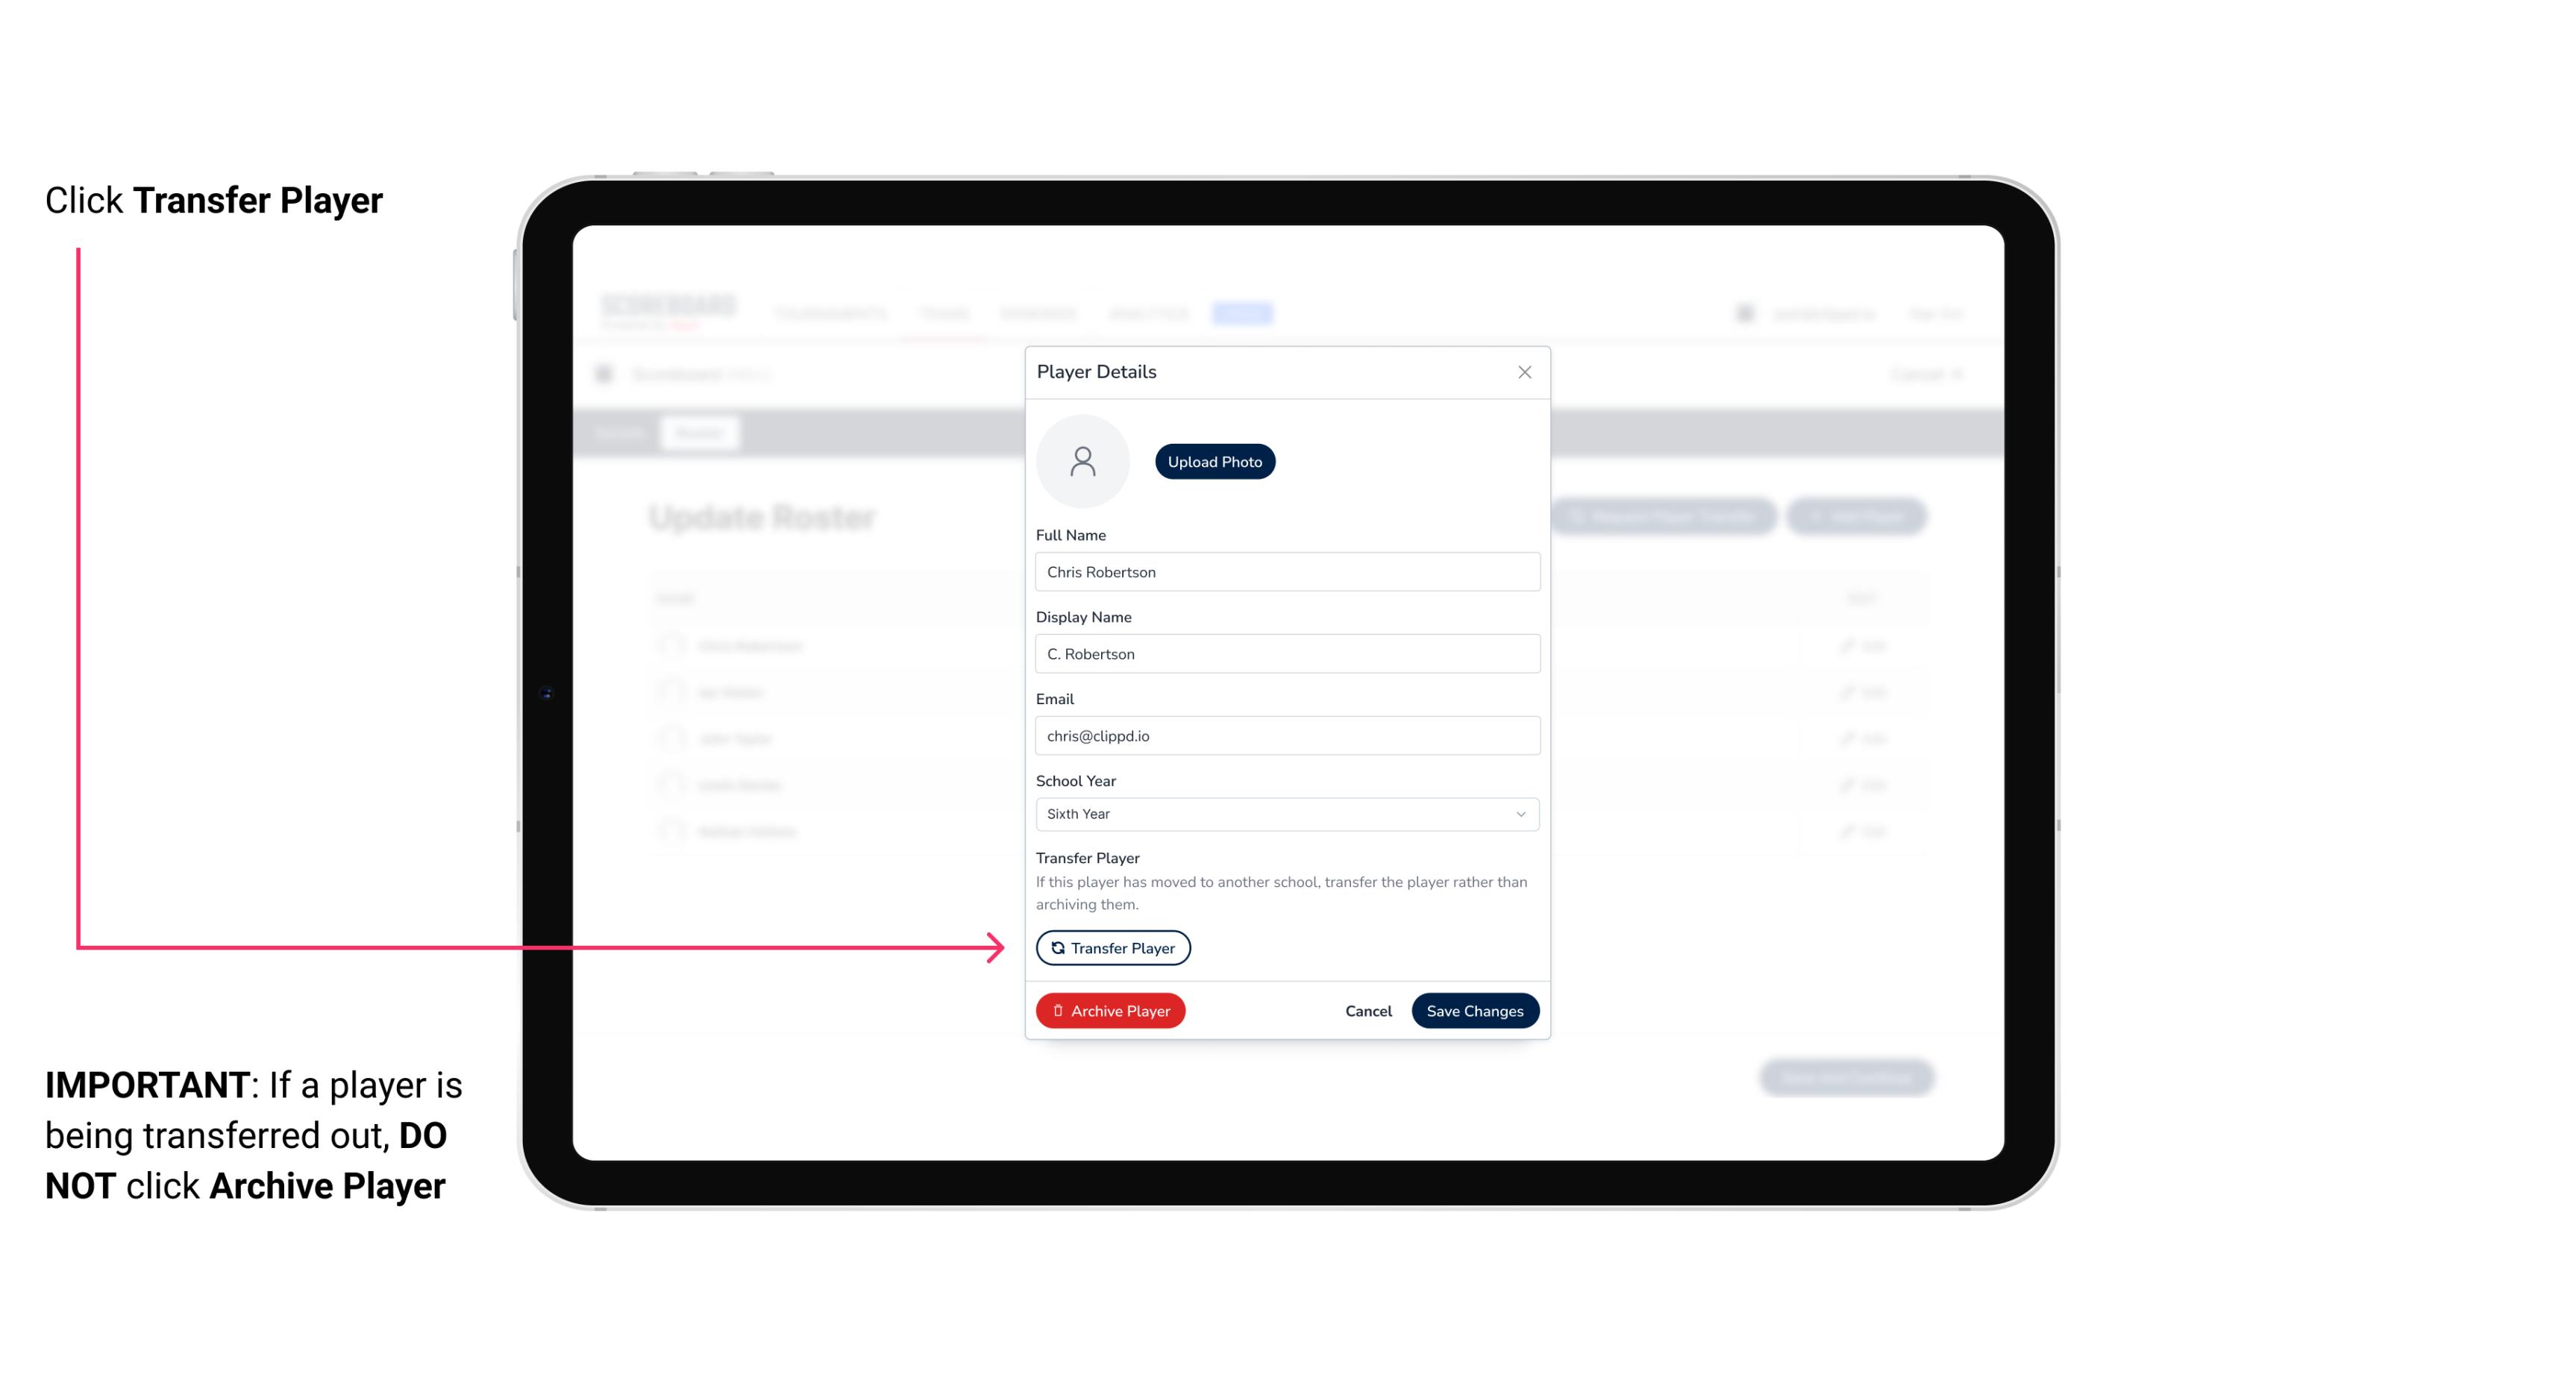Click the Upload Photo button icon

1215,461
